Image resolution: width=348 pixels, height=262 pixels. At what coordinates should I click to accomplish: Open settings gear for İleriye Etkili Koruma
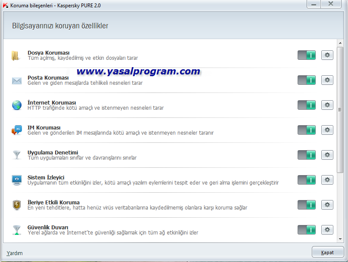(x=327, y=205)
